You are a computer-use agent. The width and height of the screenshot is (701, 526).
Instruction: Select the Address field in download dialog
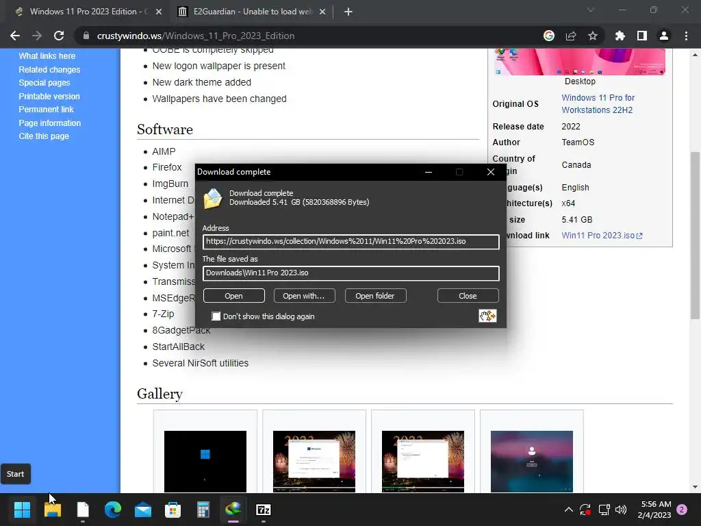351,242
